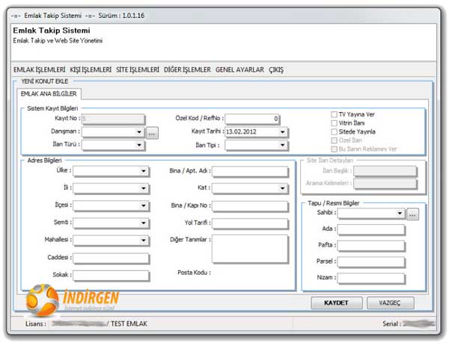Toggle the Vitrin İlanı checkbox
This screenshot has width=449, height=345.
click(335, 123)
